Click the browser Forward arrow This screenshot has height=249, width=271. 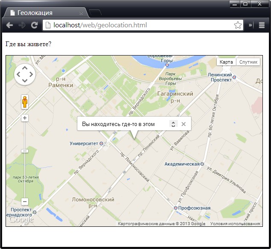22,25
